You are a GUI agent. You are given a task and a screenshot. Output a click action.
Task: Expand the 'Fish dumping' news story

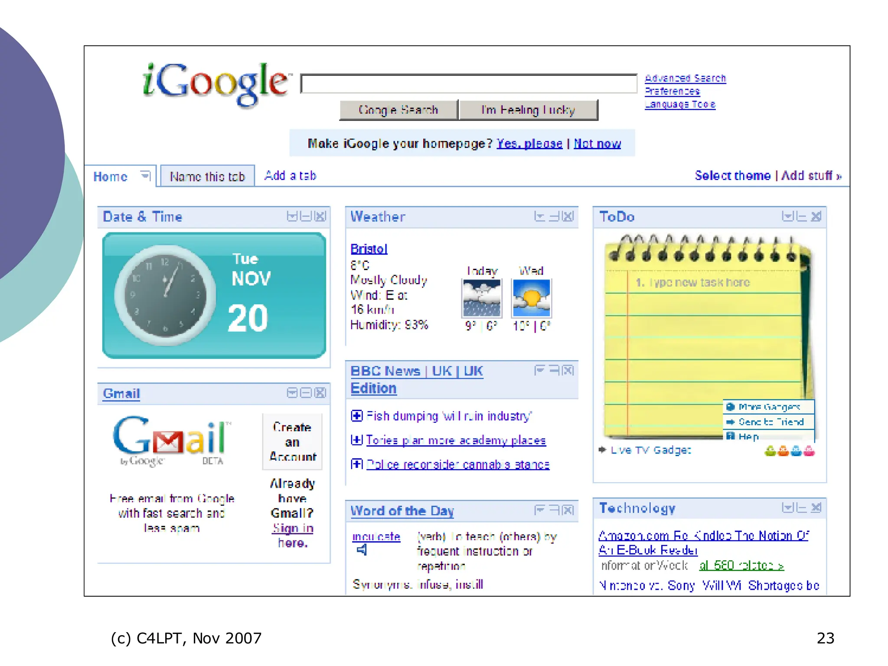tap(356, 416)
